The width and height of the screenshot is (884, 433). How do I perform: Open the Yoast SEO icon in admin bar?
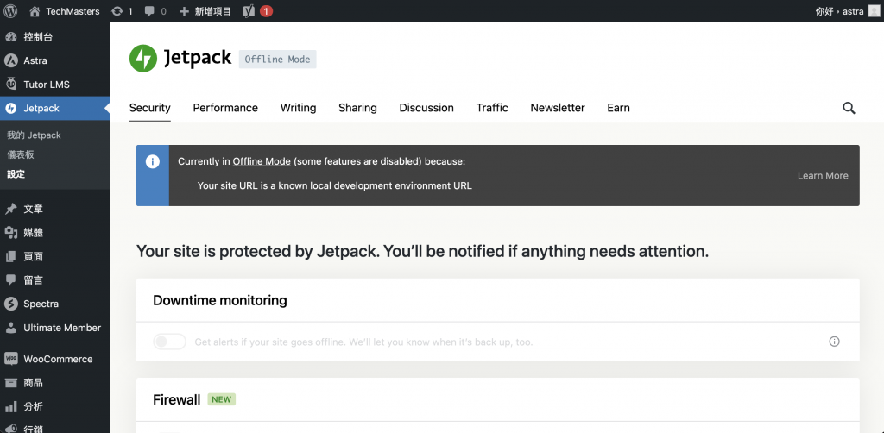[249, 11]
